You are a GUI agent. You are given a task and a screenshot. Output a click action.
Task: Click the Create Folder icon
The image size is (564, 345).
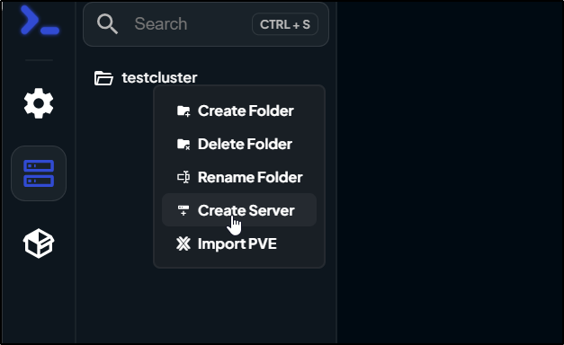point(184,111)
